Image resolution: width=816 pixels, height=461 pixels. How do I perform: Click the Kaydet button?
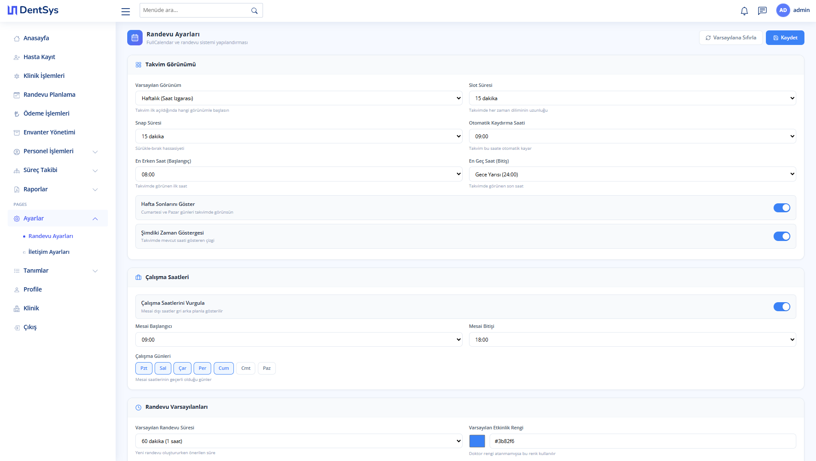[785, 38]
